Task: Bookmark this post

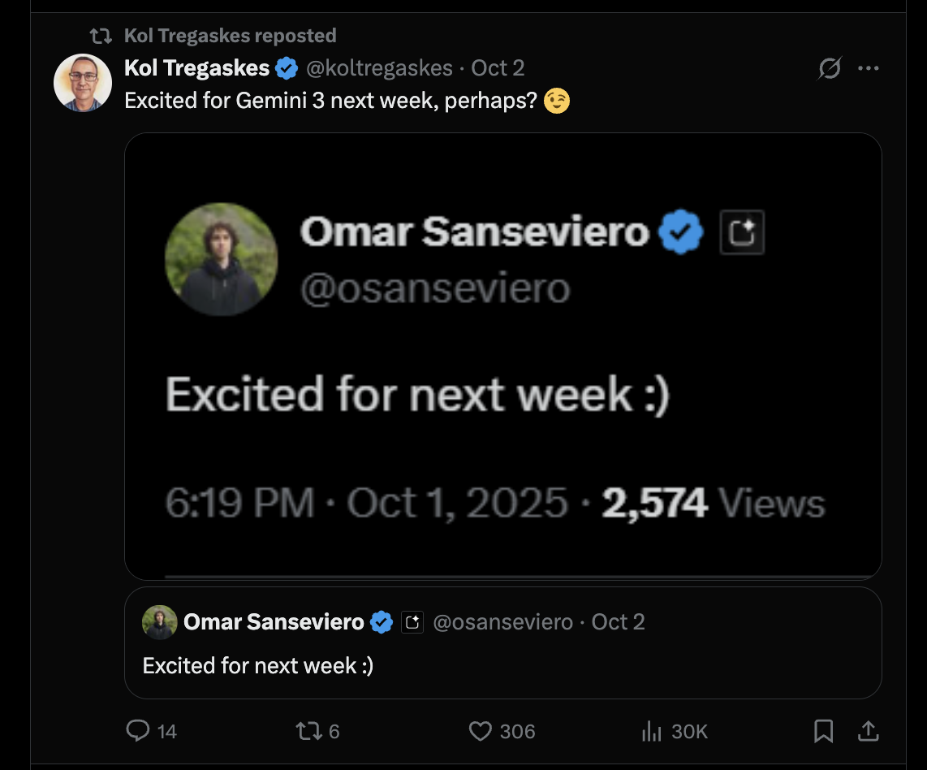Action: tap(823, 732)
